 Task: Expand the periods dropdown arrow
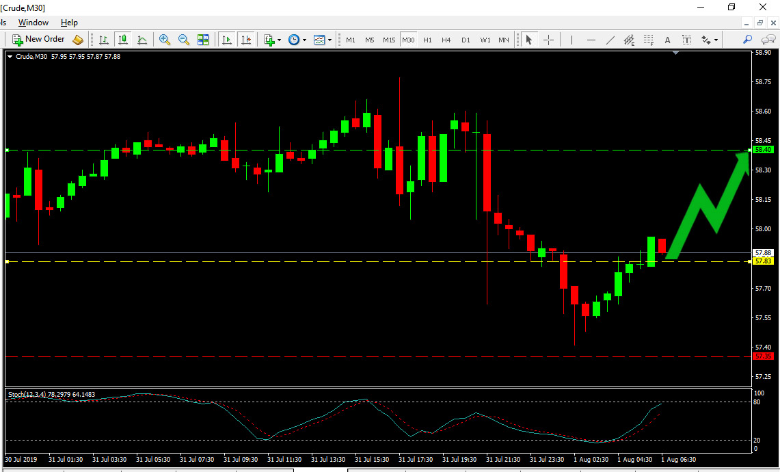click(304, 40)
